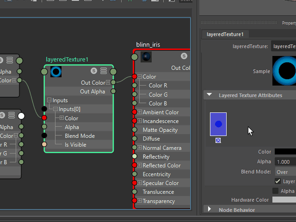Click solo 'S' icon on layeredTexture1 node
The width and height of the screenshot is (296, 222).
94,71
